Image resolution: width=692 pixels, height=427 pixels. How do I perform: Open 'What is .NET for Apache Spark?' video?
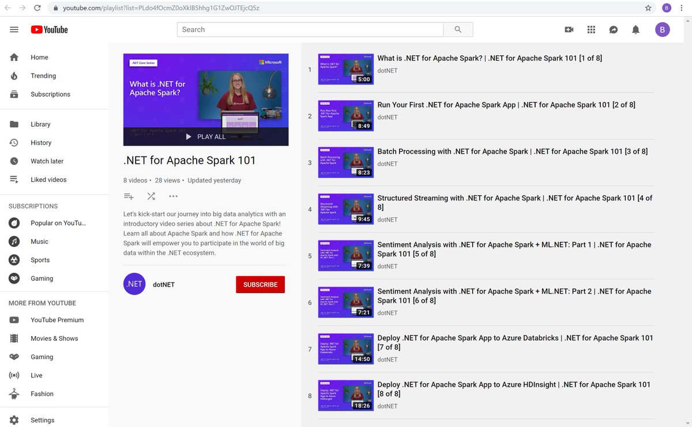[490, 58]
